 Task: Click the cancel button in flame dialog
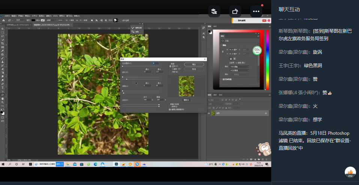[x=194, y=69]
